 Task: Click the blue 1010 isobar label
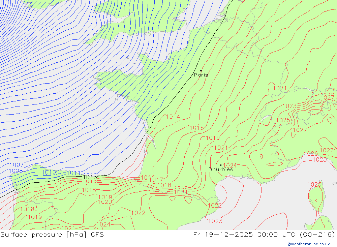[49, 173]
